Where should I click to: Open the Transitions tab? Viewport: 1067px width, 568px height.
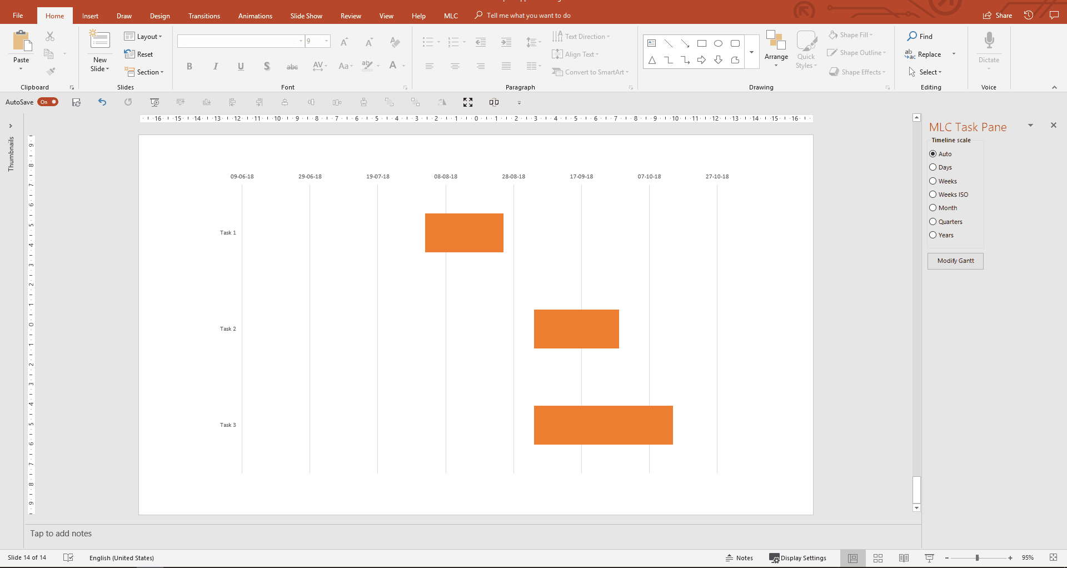[x=204, y=16]
